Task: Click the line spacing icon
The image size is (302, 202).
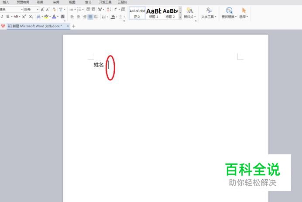Action: [x=104, y=17]
